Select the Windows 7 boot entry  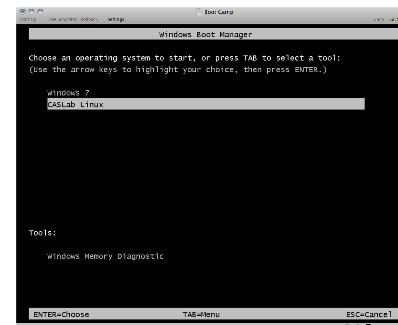68,93
